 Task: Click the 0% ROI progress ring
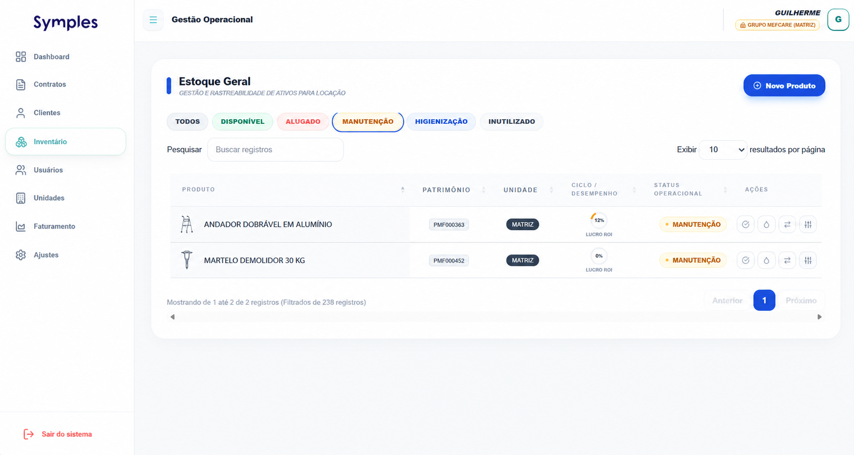click(x=599, y=256)
